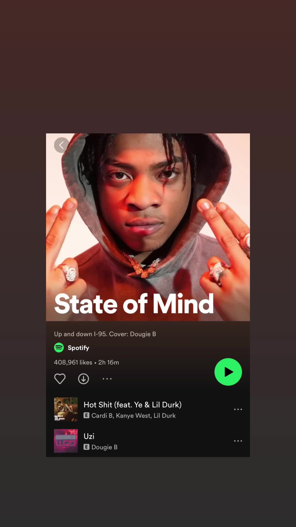
Task: Play the Uzi track by Dougie B
Action: (x=148, y=441)
